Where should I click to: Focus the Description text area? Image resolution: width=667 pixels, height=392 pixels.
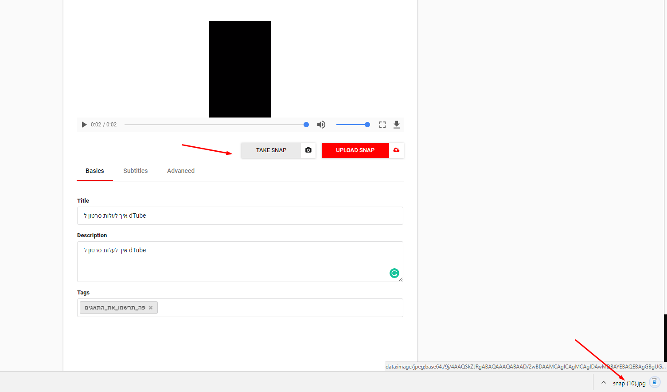240,262
